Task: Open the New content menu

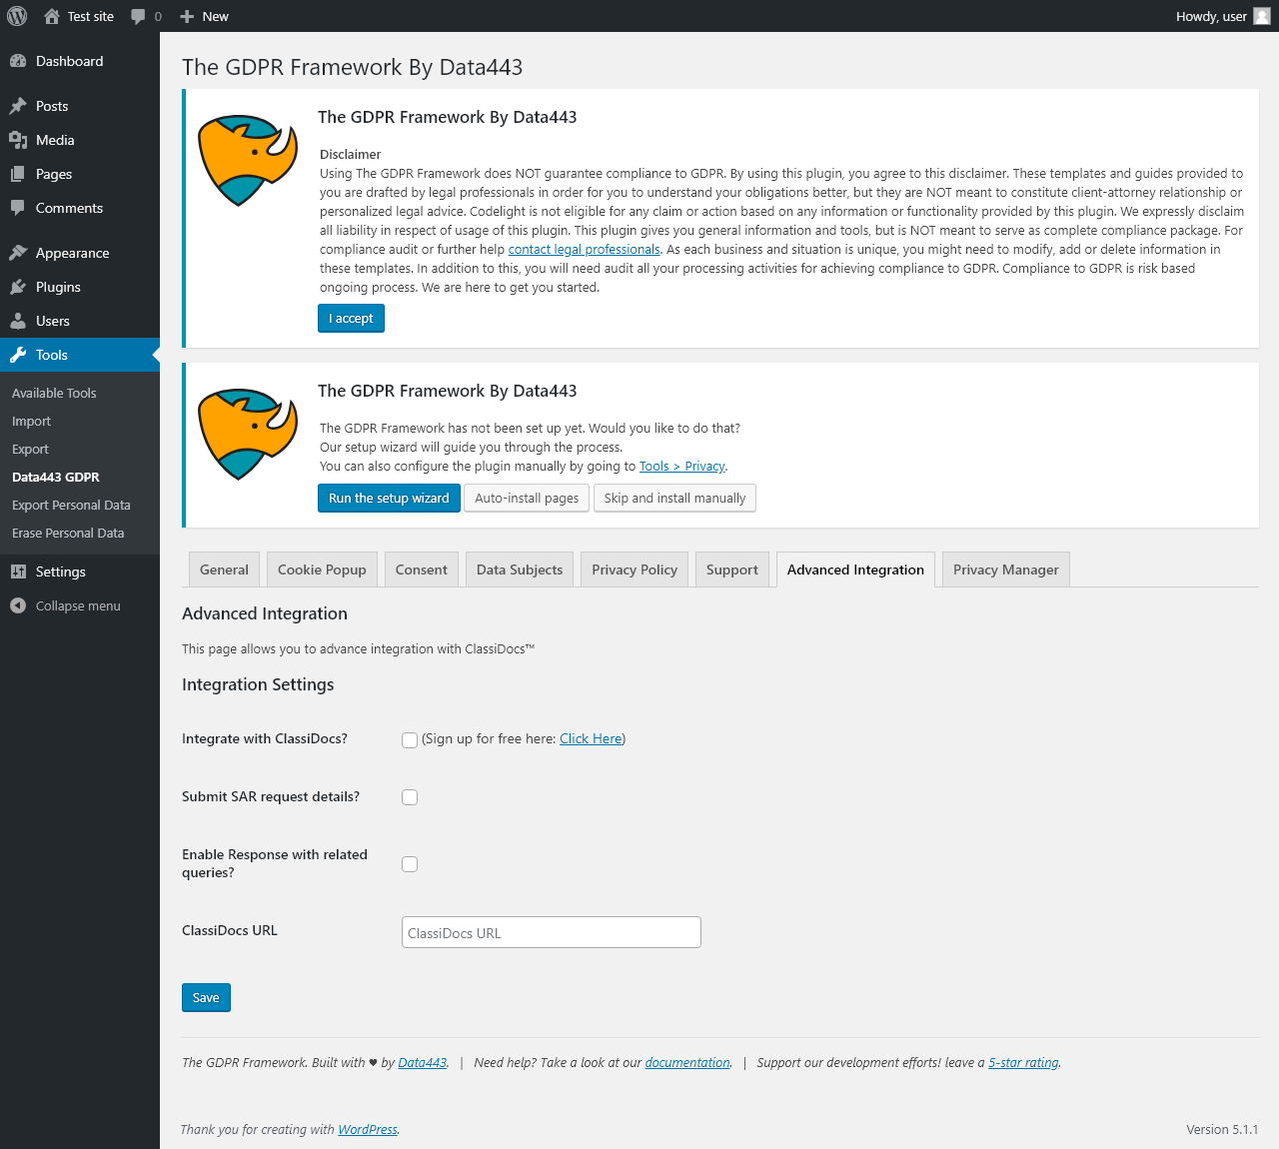Action: (204, 16)
